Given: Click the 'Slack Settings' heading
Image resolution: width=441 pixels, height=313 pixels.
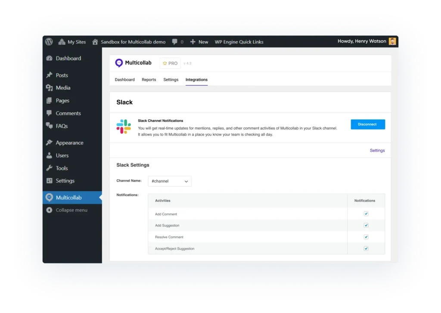Looking at the screenshot, I should (x=133, y=165).
